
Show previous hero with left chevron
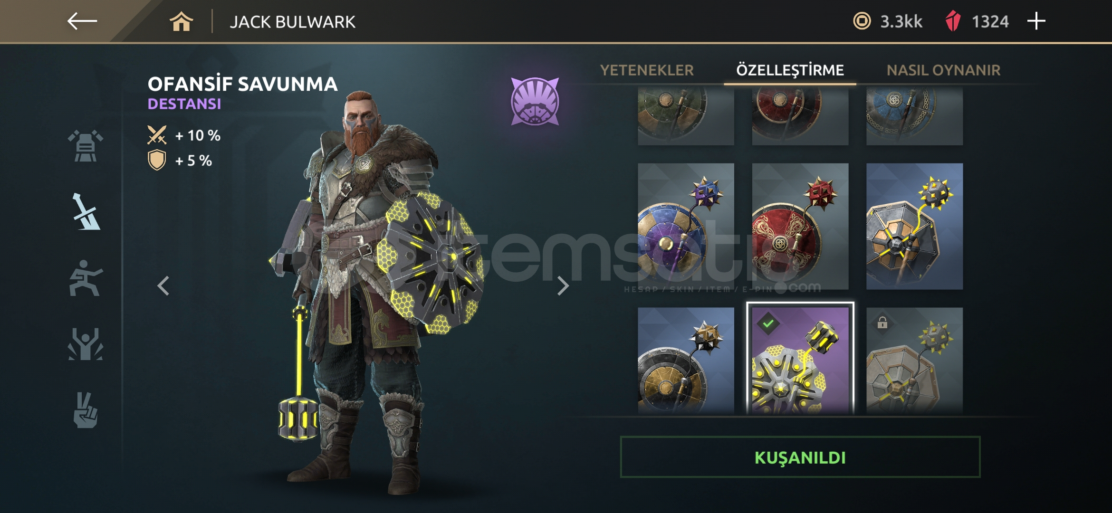[x=163, y=286]
